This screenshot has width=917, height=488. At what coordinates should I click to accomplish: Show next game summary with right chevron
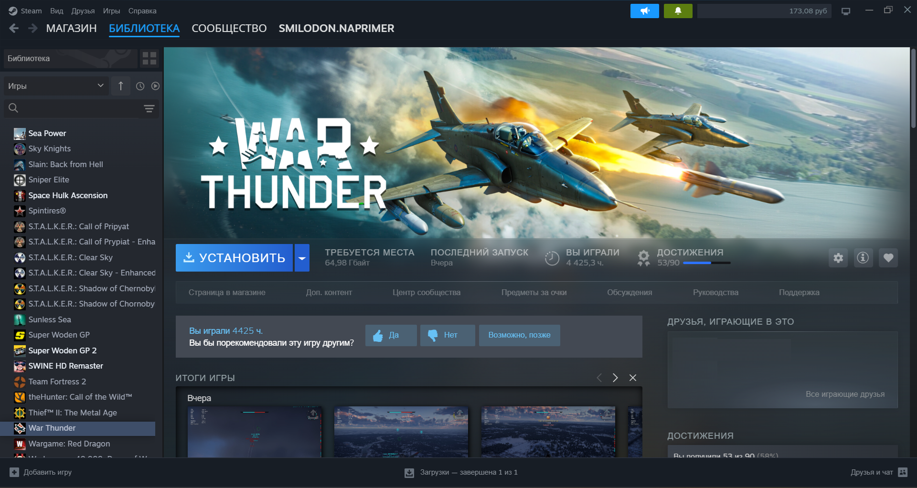point(616,378)
